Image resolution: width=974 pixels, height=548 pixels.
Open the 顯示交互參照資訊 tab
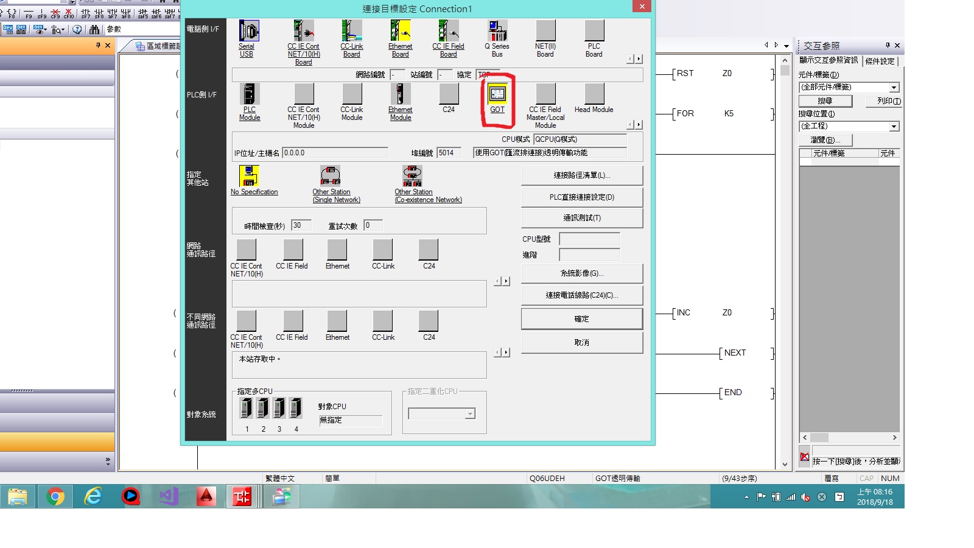[829, 60]
